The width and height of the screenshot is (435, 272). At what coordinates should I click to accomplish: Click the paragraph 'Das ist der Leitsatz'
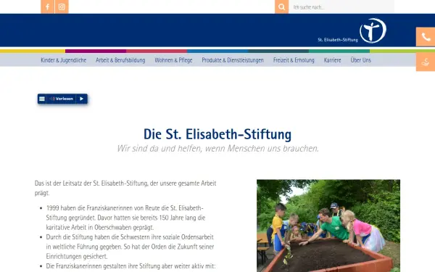click(125, 188)
